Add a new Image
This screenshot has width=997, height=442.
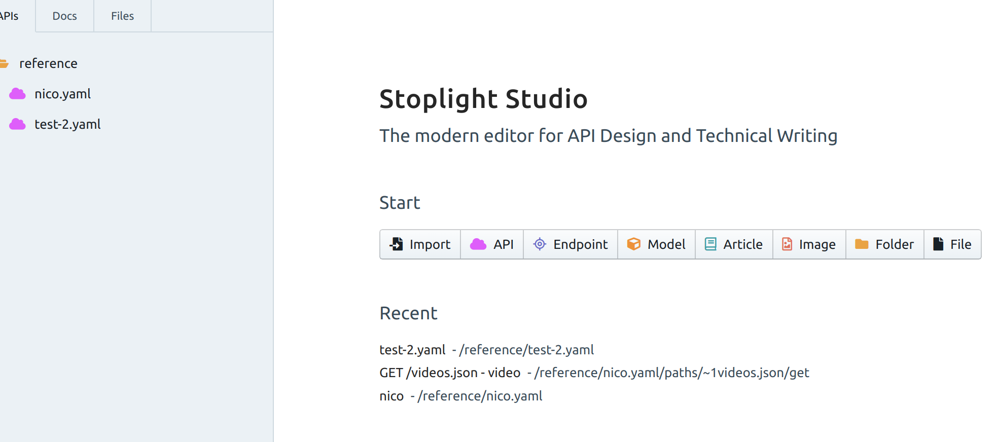(x=809, y=244)
